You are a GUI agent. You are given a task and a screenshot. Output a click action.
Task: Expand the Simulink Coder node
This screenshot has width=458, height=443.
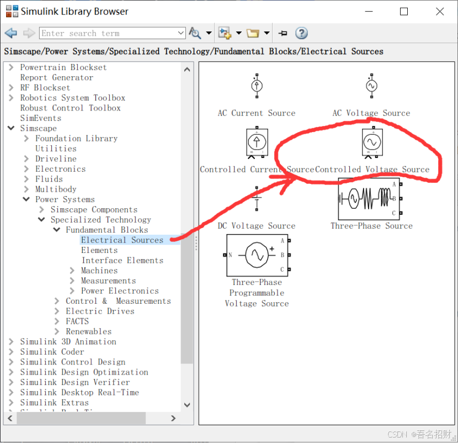(x=11, y=351)
